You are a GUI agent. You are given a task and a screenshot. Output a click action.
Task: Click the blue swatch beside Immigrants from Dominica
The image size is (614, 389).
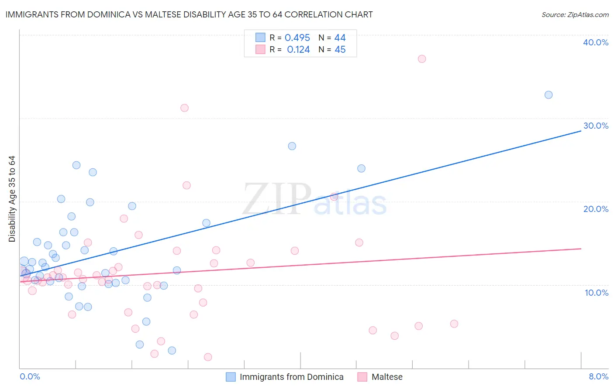coord(231,377)
